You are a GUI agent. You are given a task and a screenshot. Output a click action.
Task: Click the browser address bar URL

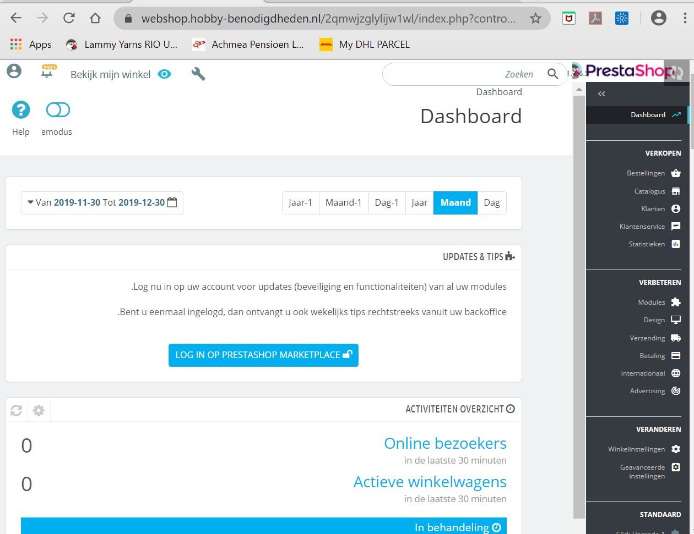(x=328, y=19)
